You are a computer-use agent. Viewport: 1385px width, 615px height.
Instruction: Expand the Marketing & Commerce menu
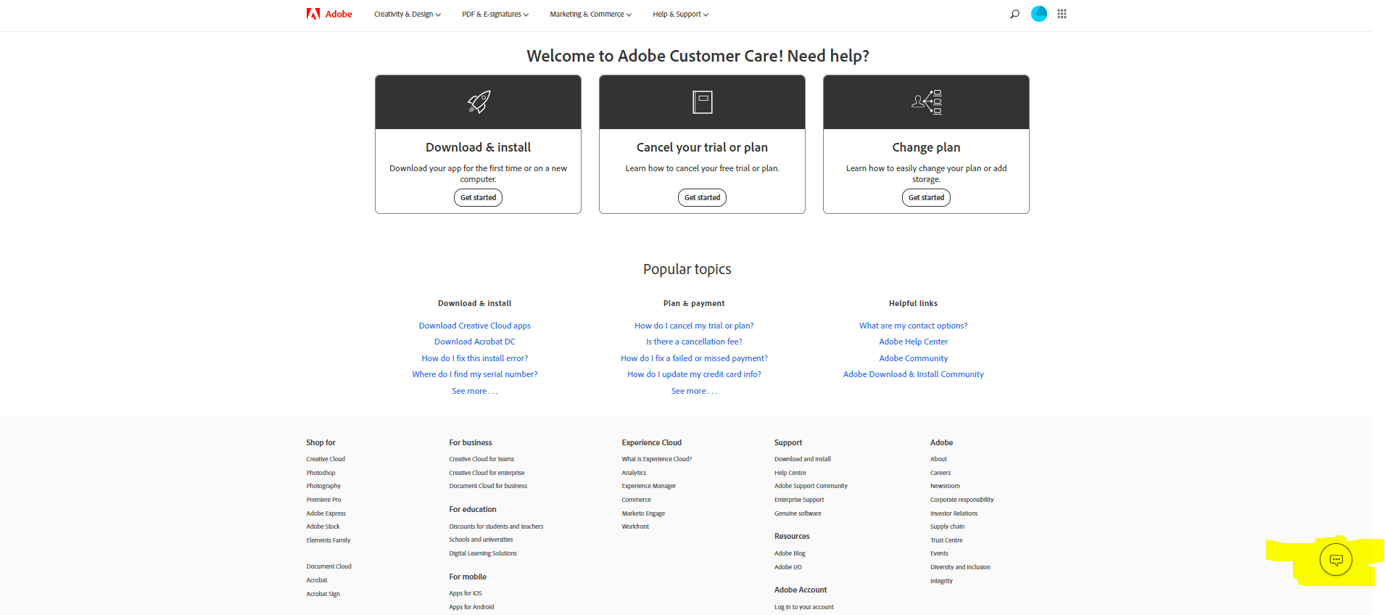(590, 15)
